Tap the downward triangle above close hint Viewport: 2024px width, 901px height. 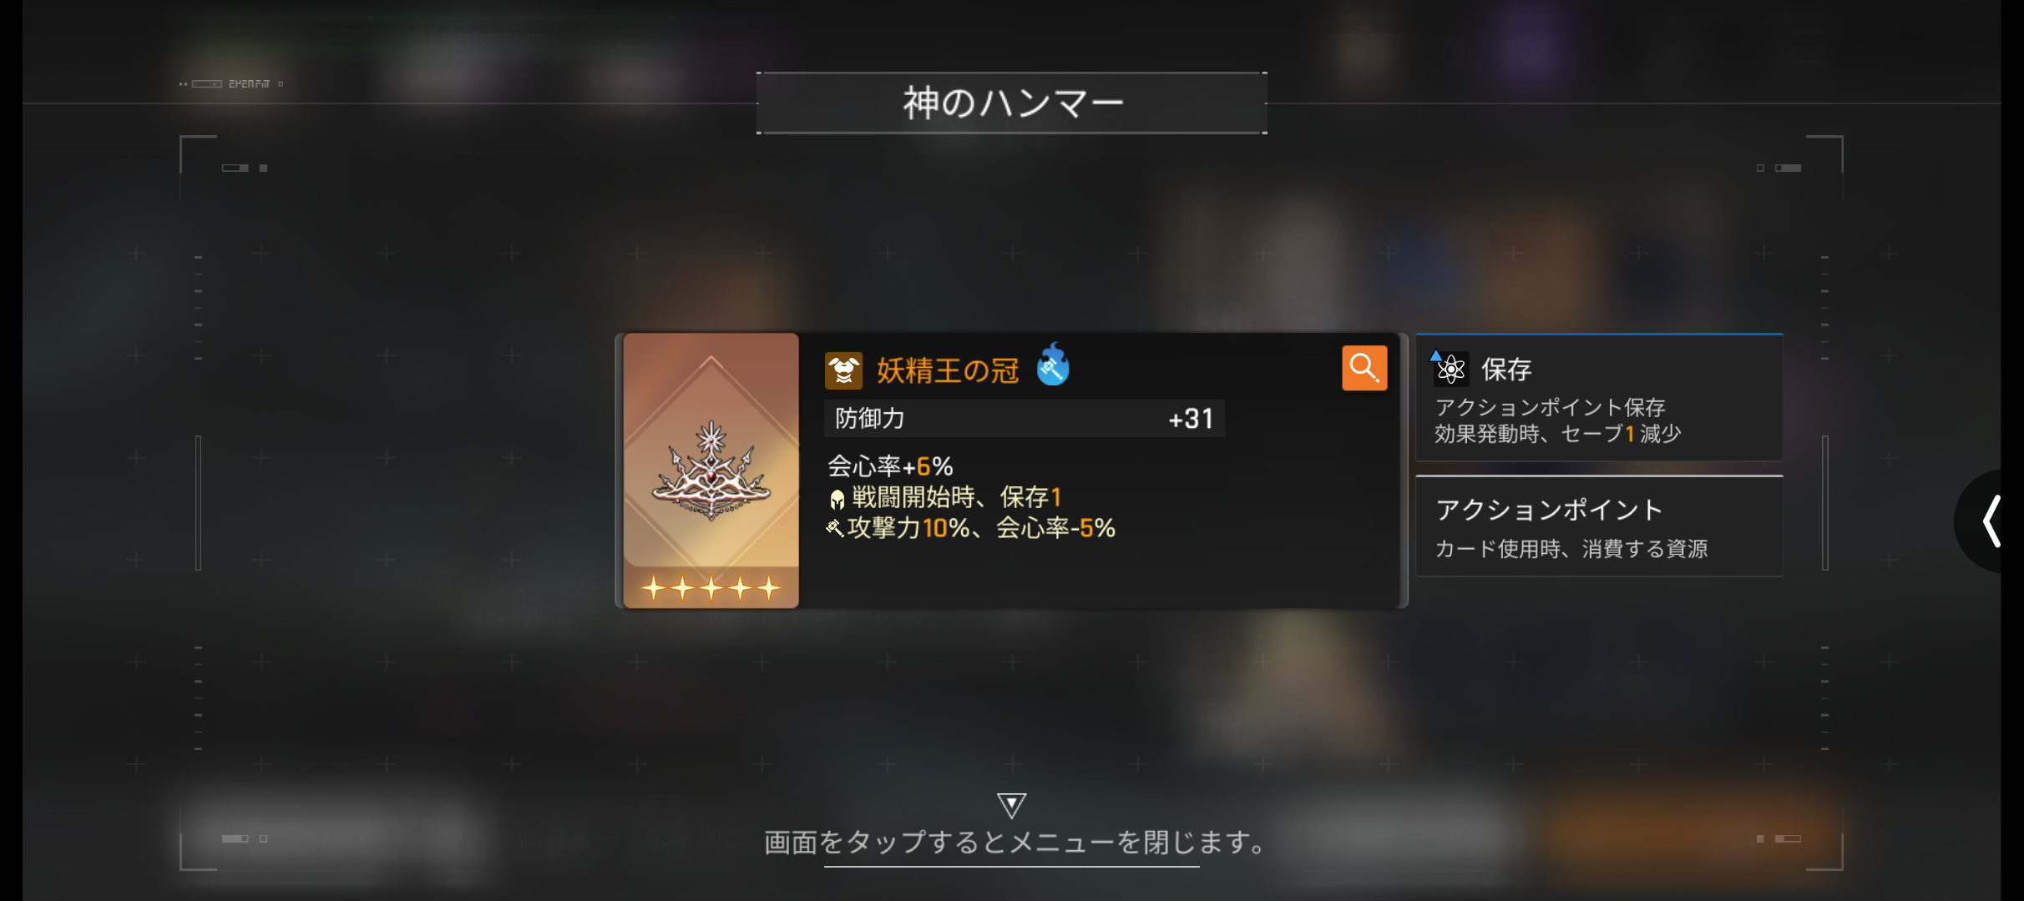coord(1011,805)
